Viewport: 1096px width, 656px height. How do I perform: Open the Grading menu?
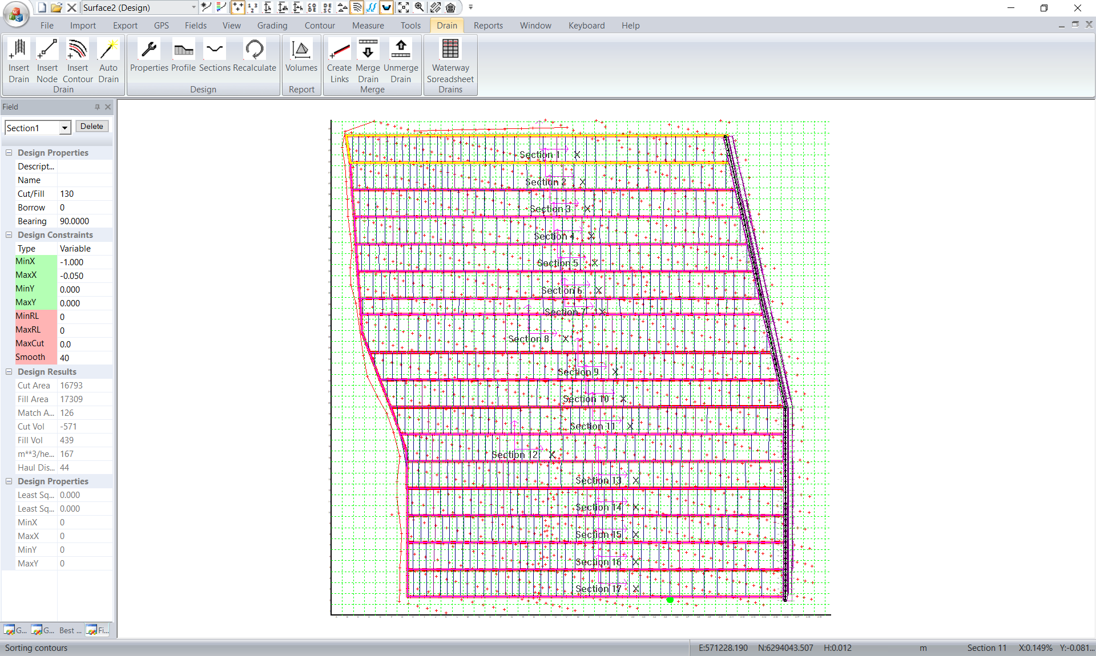pos(272,26)
